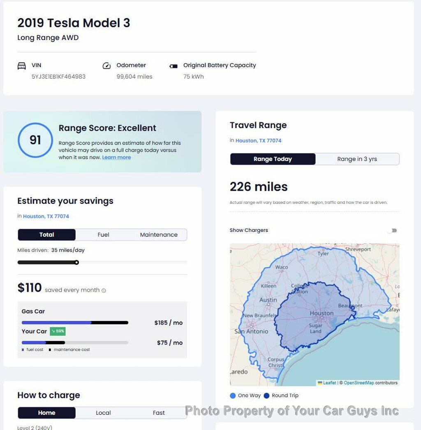421x430 pixels.
Task: Switch charging guide to Fast
Action: 159,413
